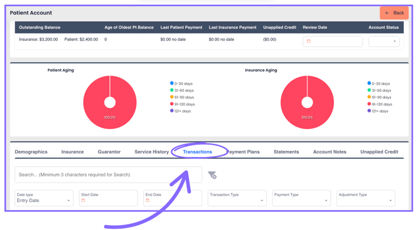Click the Last Insurance Payment header
This screenshot has width=419, height=230.
[233, 27]
